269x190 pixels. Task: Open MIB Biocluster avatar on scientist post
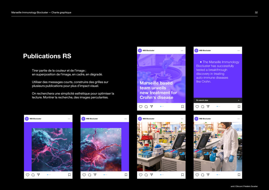(x=196, y=119)
